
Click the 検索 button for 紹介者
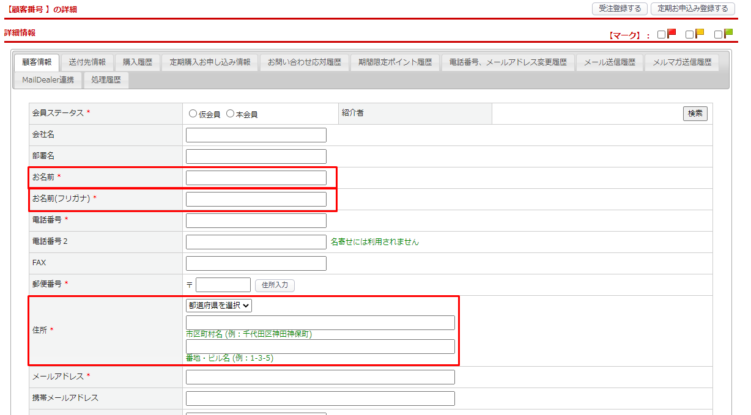tap(695, 114)
